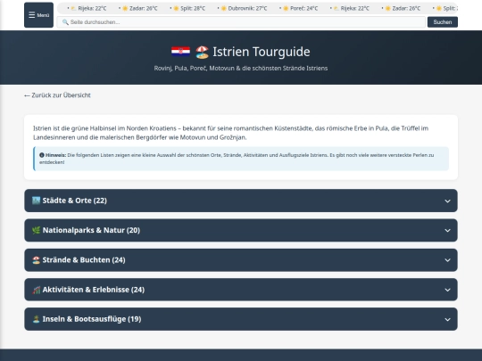
Task: Click the Suchen button
Action: [443, 22]
